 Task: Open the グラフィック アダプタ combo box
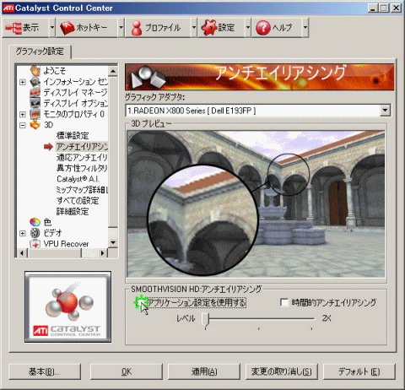click(258, 111)
